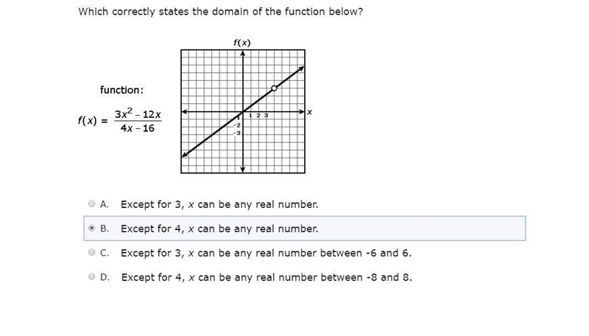Click the f(x) axis label above the graph
This screenshot has height=336, width=589.
pos(242,43)
